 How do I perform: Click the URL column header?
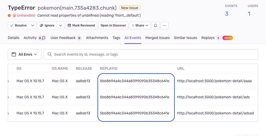(x=181, y=68)
